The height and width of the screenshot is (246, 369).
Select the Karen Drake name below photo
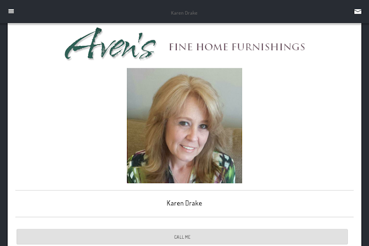184,203
